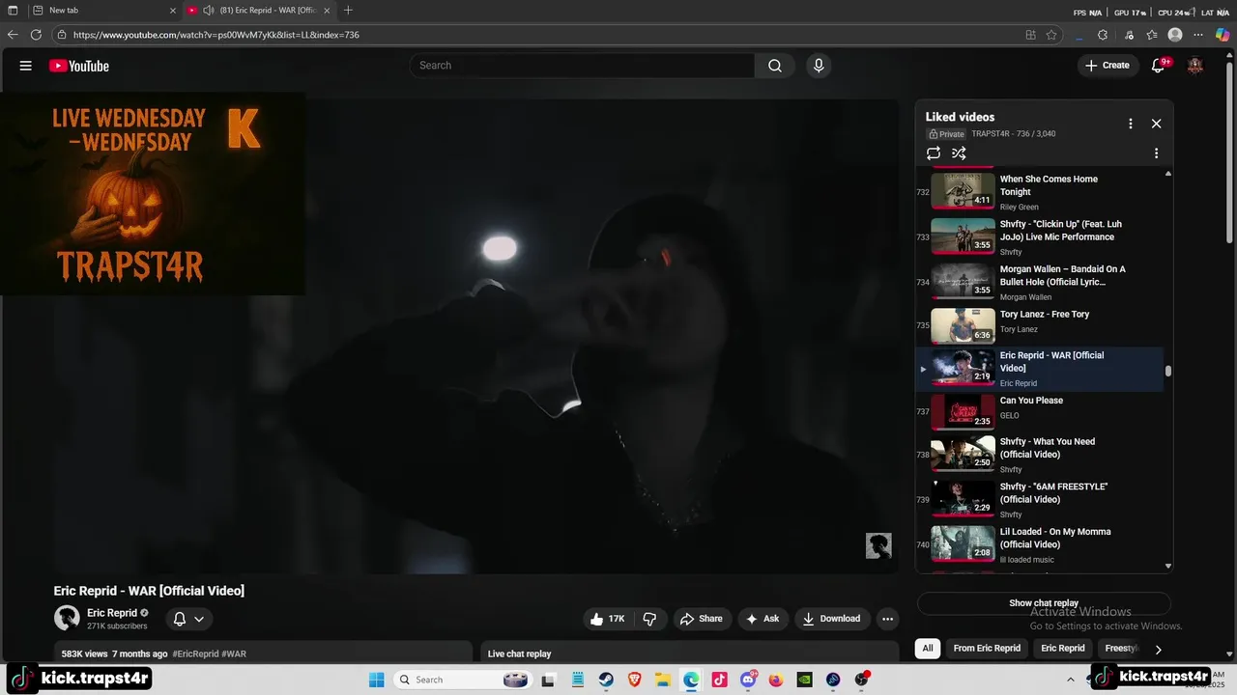This screenshot has height=695, width=1237.
Task: Click the Create button
Action: point(1108,66)
